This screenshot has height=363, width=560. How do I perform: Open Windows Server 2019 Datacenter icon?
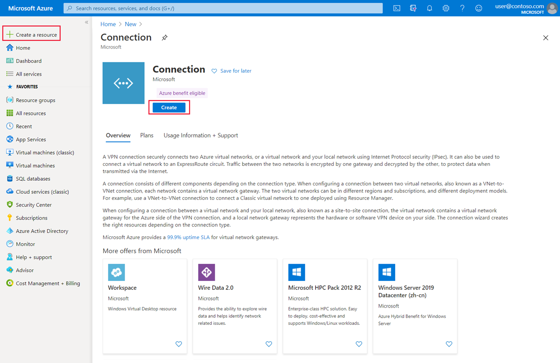click(x=386, y=272)
